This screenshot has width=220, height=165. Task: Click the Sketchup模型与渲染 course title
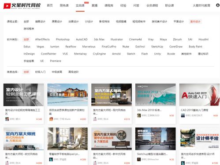(152, 154)
